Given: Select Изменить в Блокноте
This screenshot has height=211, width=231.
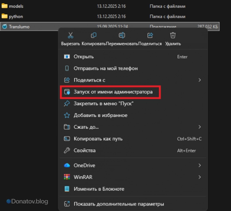Looking at the screenshot, I should tap(133, 189).
